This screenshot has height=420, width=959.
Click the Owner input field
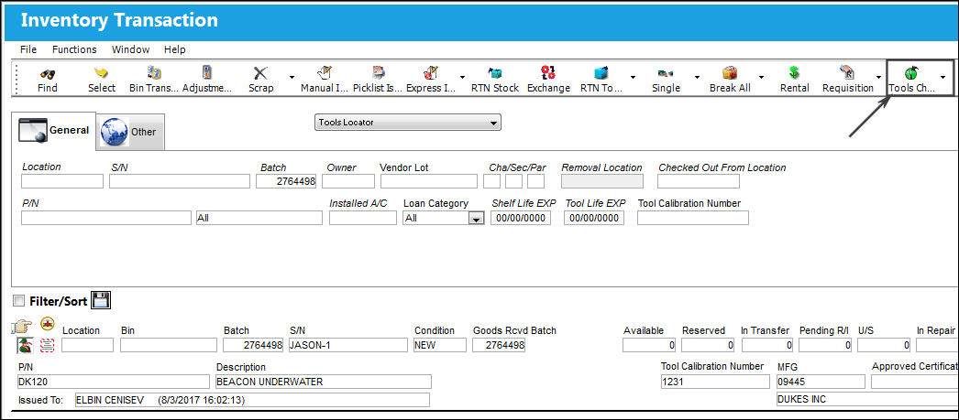pyautogui.click(x=348, y=181)
